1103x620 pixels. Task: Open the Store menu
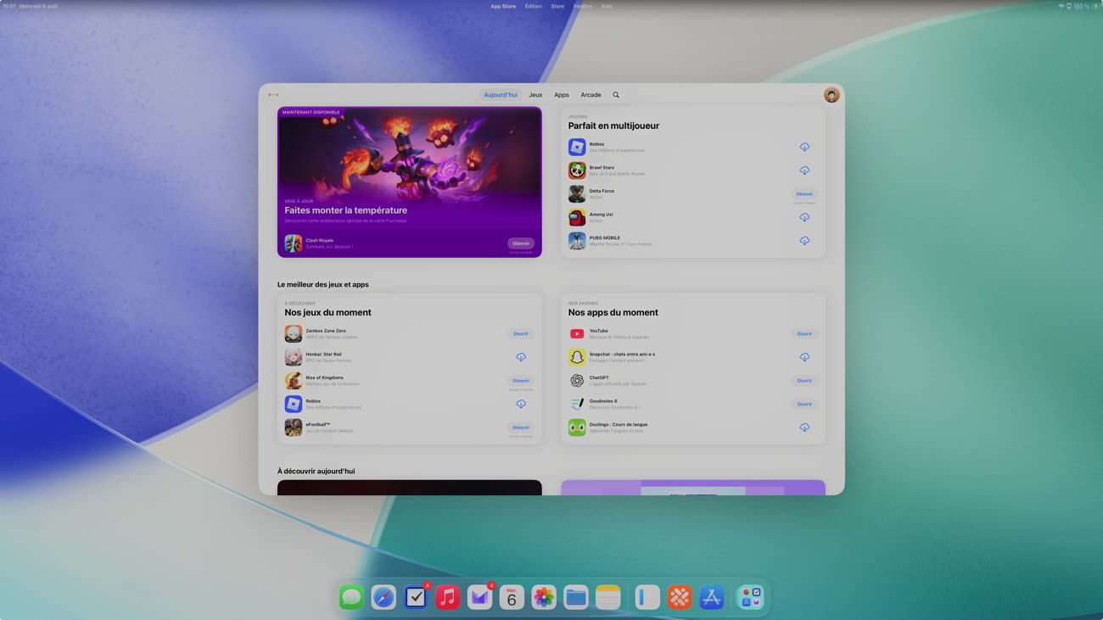pyautogui.click(x=557, y=6)
